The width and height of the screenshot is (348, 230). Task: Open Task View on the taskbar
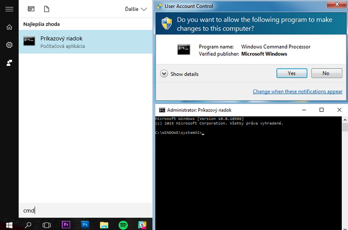click(47, 225)
